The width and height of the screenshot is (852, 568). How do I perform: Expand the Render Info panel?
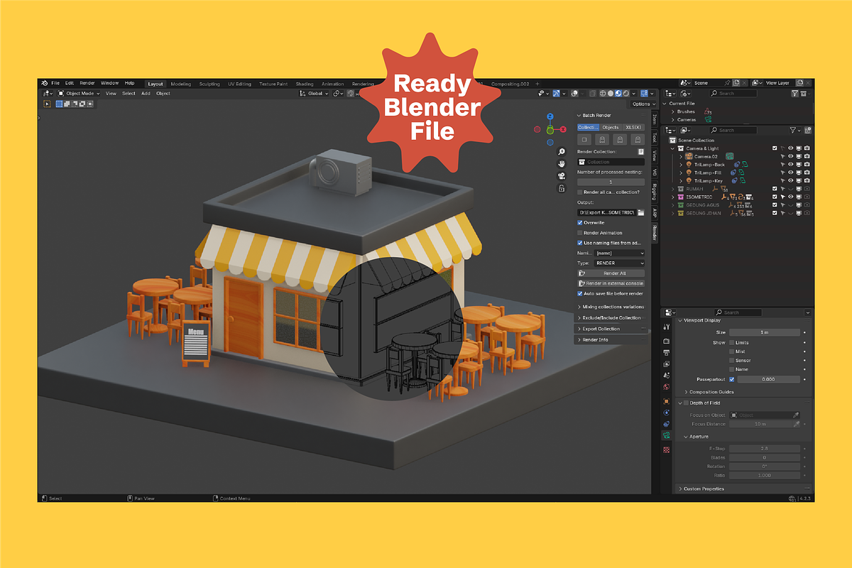coord(610,339)
